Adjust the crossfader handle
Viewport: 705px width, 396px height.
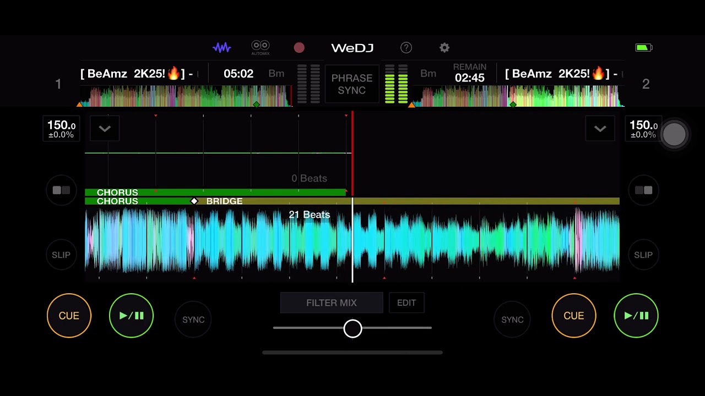coord(352,328)
